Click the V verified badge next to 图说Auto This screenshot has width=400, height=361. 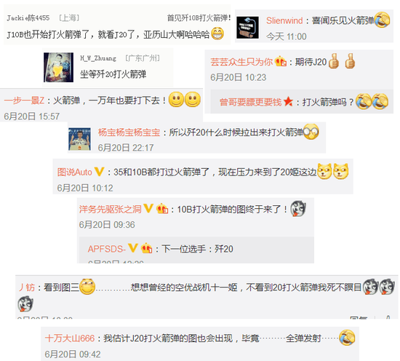coord(99,172)
